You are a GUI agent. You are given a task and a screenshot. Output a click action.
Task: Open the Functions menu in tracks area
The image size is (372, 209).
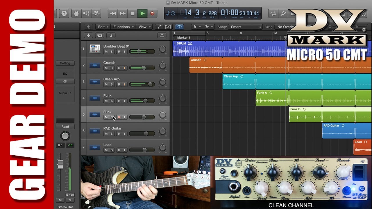[124, 27]
